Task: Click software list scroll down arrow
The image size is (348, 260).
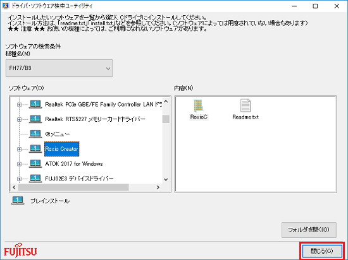Action: click(x=166, y=179)
